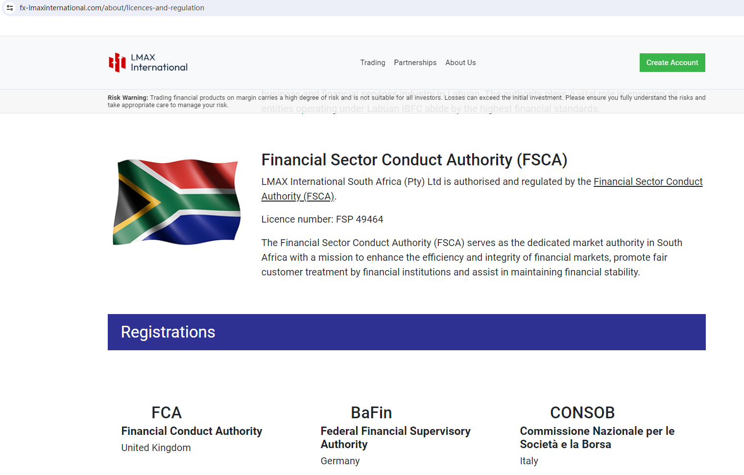This screenshot has width=744, height=475.
Task: Click the Create Account button
Action: click(x=672, y=63)
